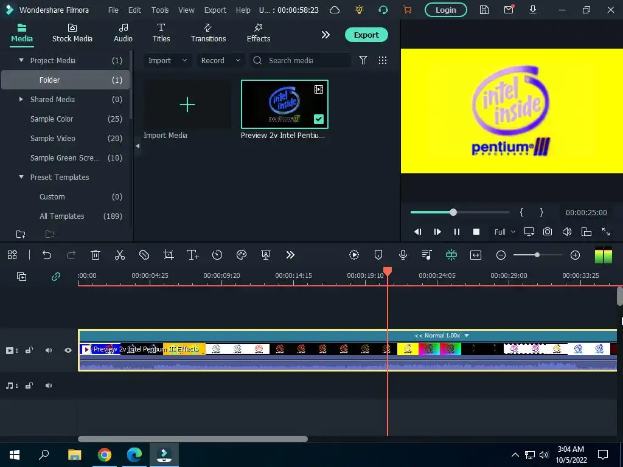
Task: Switch to the Effects tab
Action: [258, 33]
